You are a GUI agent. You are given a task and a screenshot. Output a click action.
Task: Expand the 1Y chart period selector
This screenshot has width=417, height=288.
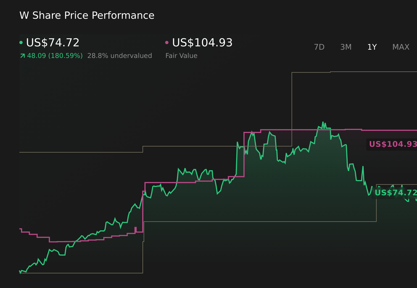coord(372,47)
